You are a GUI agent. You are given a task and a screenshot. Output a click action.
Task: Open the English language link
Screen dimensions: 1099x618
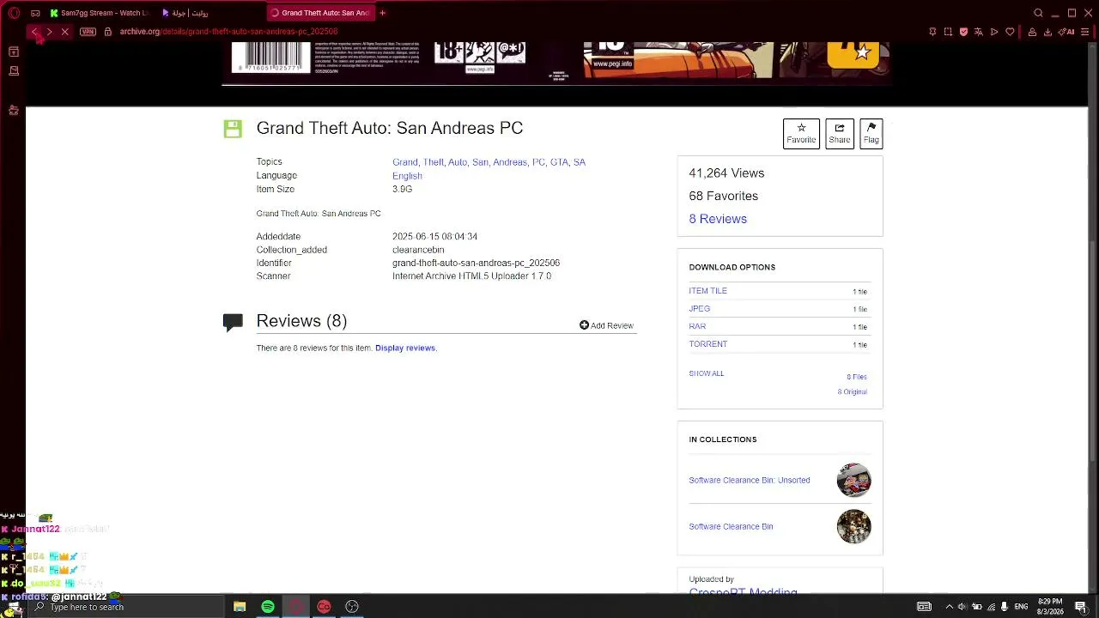click(407, 176)
